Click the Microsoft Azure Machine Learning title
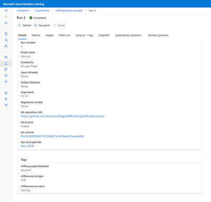Viewport: 211px width, 202px height. click(x=24, y=4)
